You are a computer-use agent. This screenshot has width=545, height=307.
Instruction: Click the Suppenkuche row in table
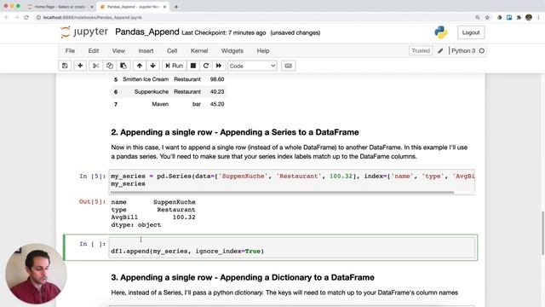169,91
